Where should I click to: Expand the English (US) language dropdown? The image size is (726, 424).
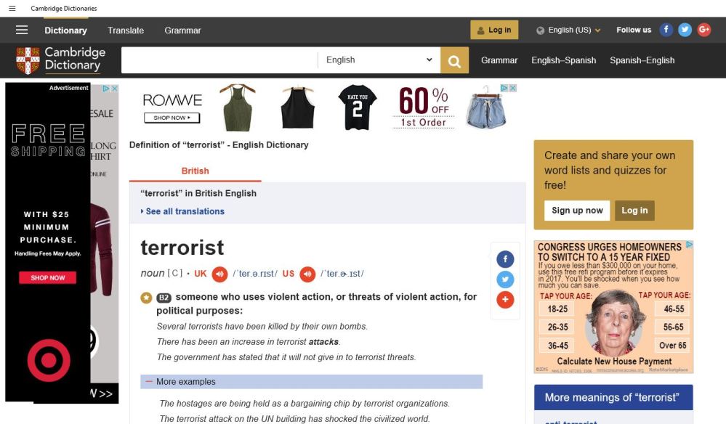click(x=569, y=30)
